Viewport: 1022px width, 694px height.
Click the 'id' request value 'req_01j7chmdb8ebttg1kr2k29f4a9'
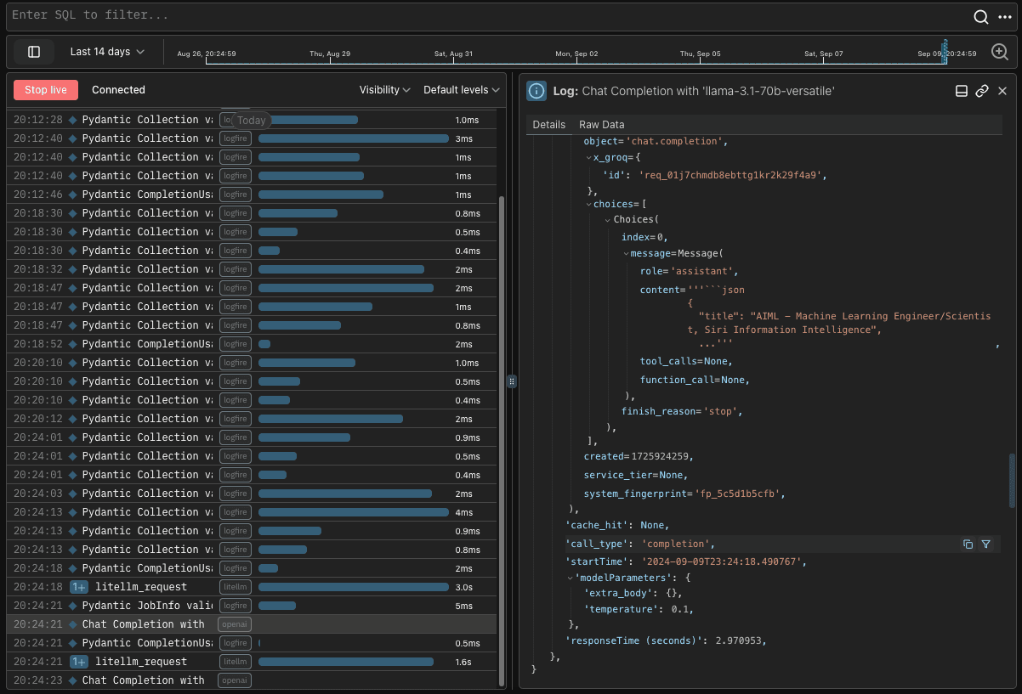732,175
